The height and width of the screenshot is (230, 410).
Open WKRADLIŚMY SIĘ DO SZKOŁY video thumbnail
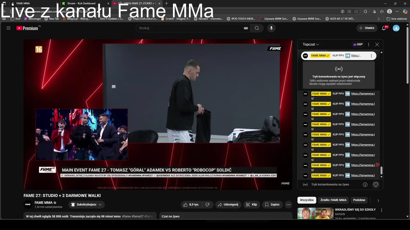tap(315, 213)
